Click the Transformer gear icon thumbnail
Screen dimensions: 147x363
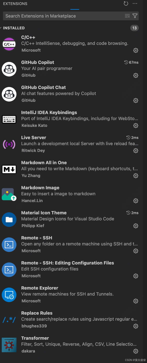(x=9, y=345)
